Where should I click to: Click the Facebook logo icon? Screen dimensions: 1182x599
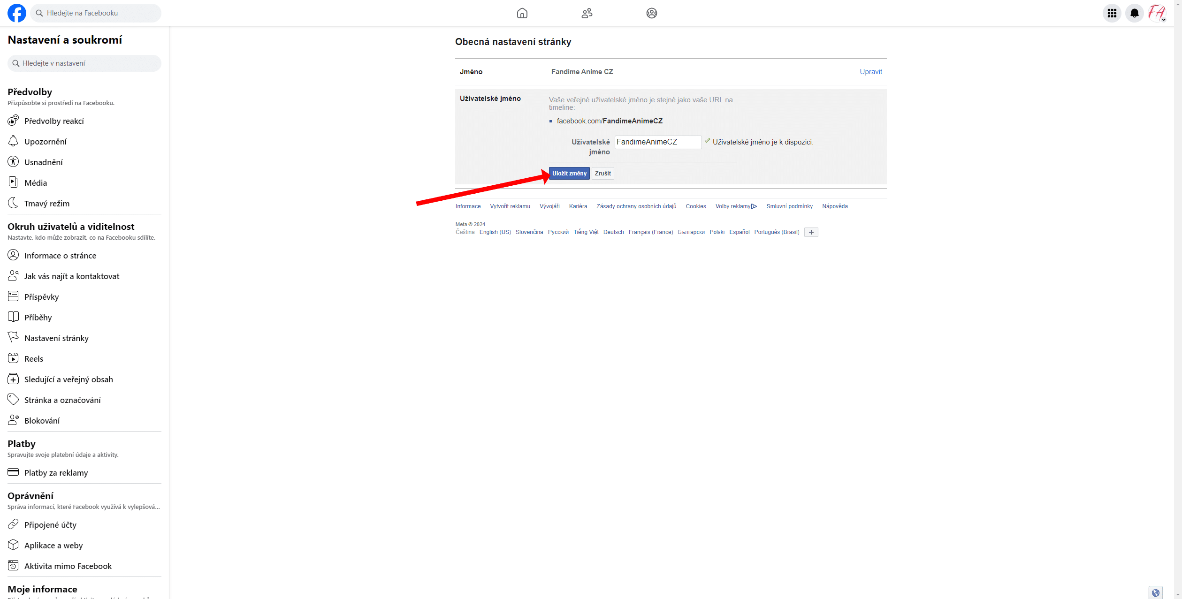tap(17, 13)
